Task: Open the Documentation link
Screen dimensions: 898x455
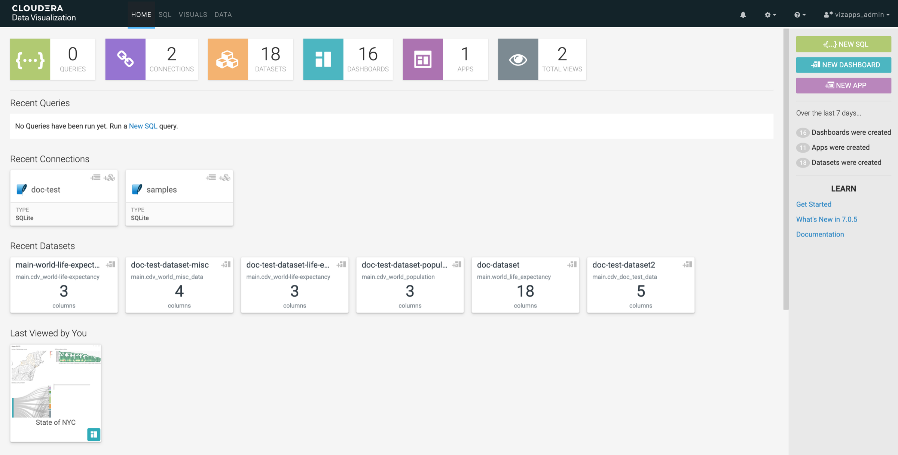Action: point(820,234)
